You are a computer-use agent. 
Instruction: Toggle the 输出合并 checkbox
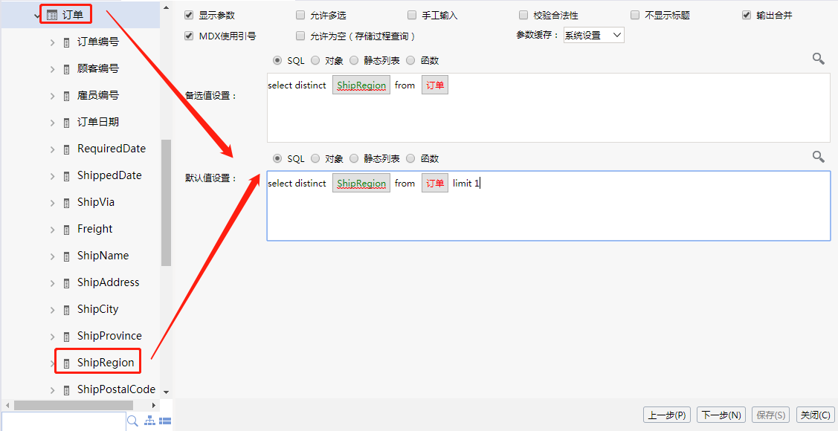747,15
